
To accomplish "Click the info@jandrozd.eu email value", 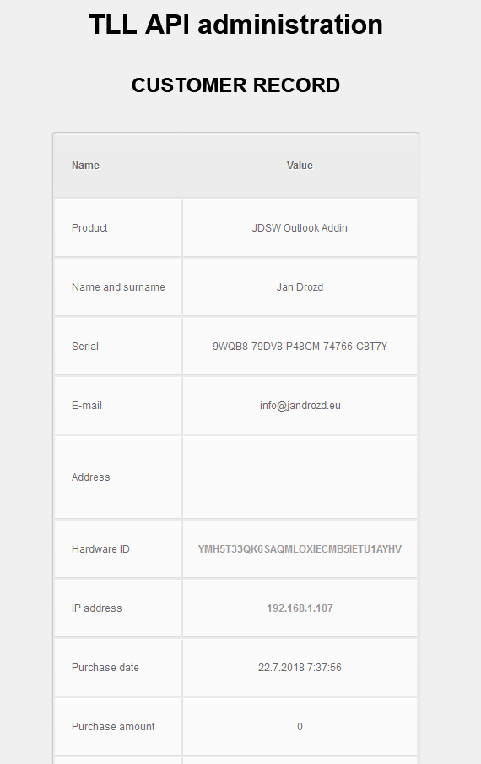I will click(300, 406).
